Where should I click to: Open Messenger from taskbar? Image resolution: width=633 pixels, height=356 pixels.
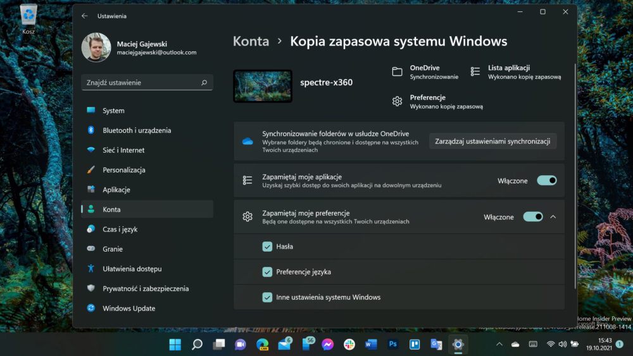pos(327,345)
